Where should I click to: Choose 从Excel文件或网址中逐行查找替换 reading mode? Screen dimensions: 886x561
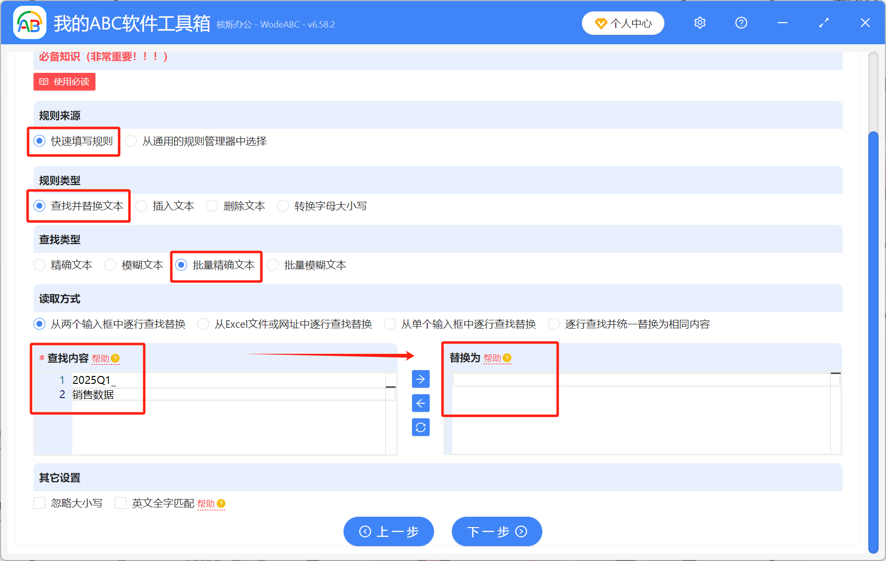[203, 324]
